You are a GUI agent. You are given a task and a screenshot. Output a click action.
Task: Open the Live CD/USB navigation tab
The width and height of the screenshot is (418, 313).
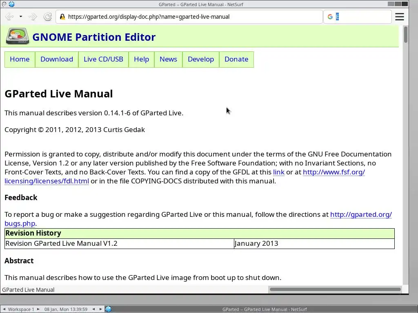click(x=103, y=60)
